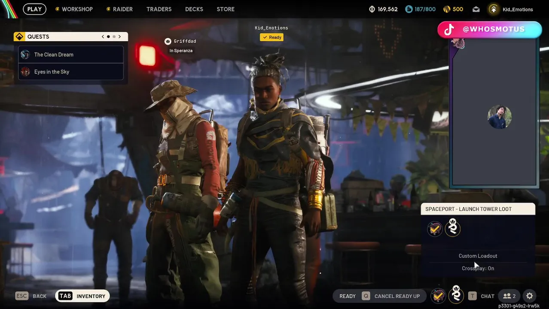
Task: Go to previous quests page arrow
Action: [x=103, y=36]
